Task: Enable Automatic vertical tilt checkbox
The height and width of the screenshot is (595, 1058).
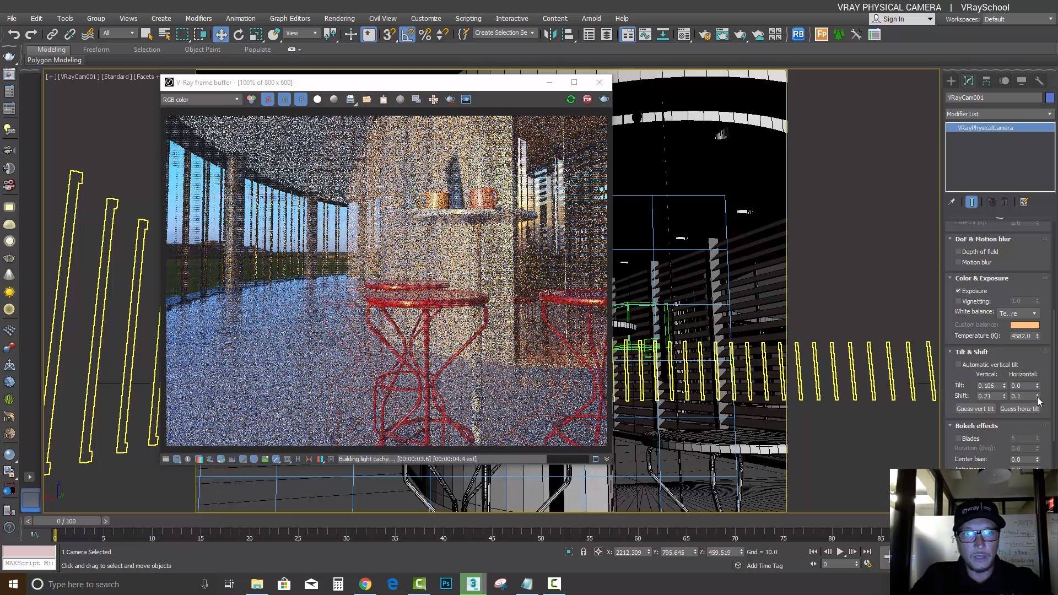Action: click(x=958, y=365)
